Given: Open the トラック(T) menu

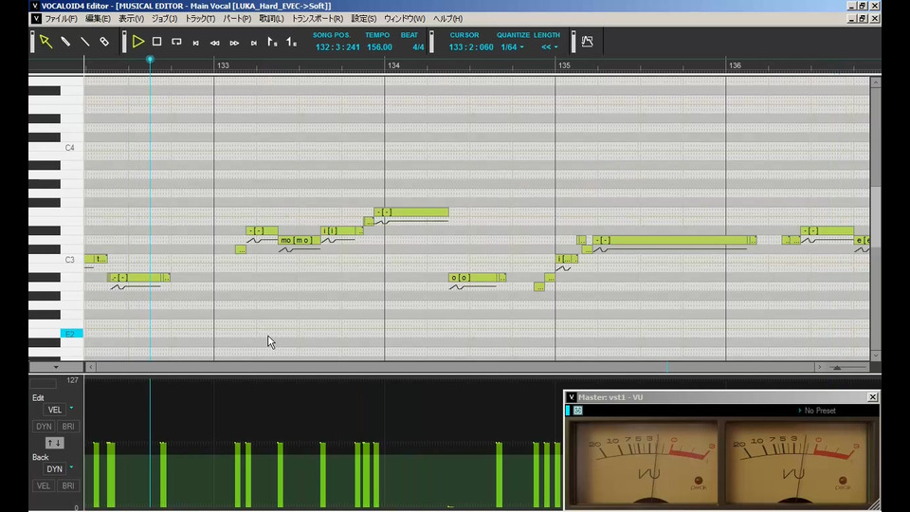Looking at the screenshot, I should [200, 19].
